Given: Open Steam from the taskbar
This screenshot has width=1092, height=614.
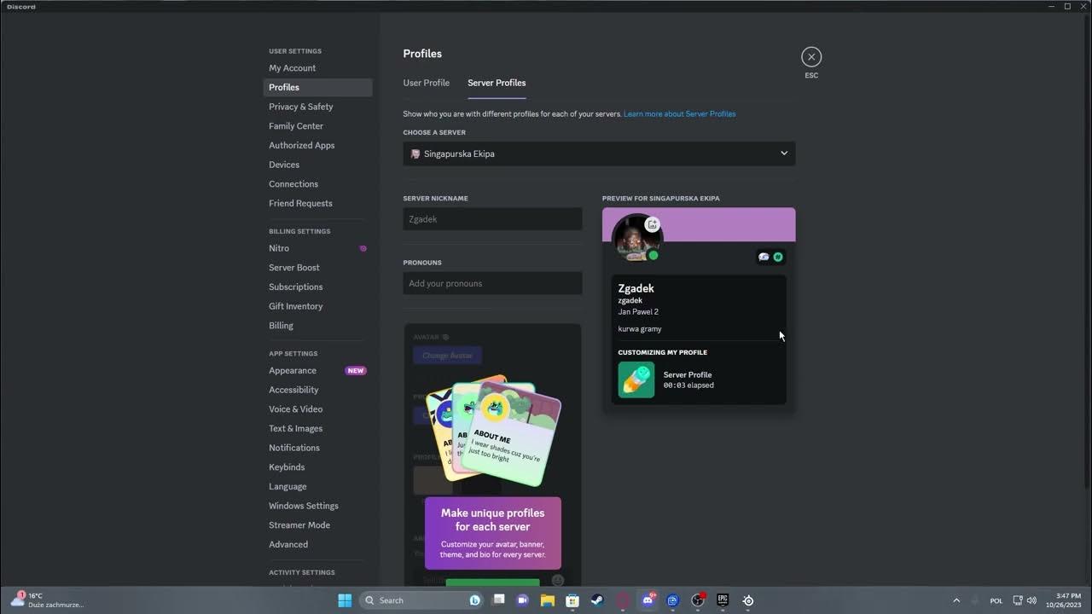Looking at the screenshot, I should coord(597,600).
